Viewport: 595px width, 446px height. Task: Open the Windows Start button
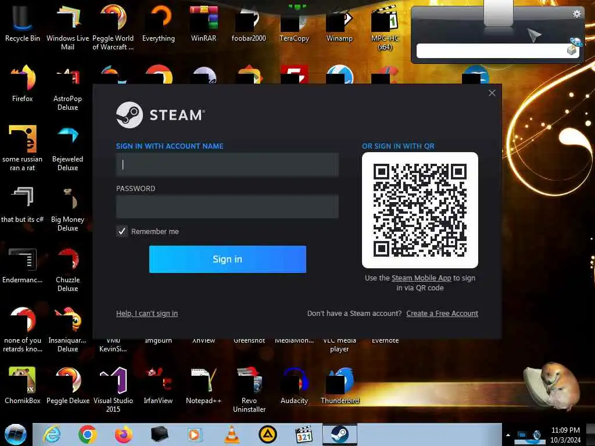pos(16,434)
